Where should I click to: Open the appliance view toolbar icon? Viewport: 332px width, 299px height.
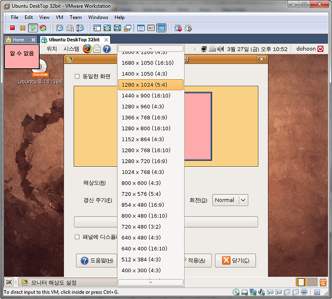point(151,28)
